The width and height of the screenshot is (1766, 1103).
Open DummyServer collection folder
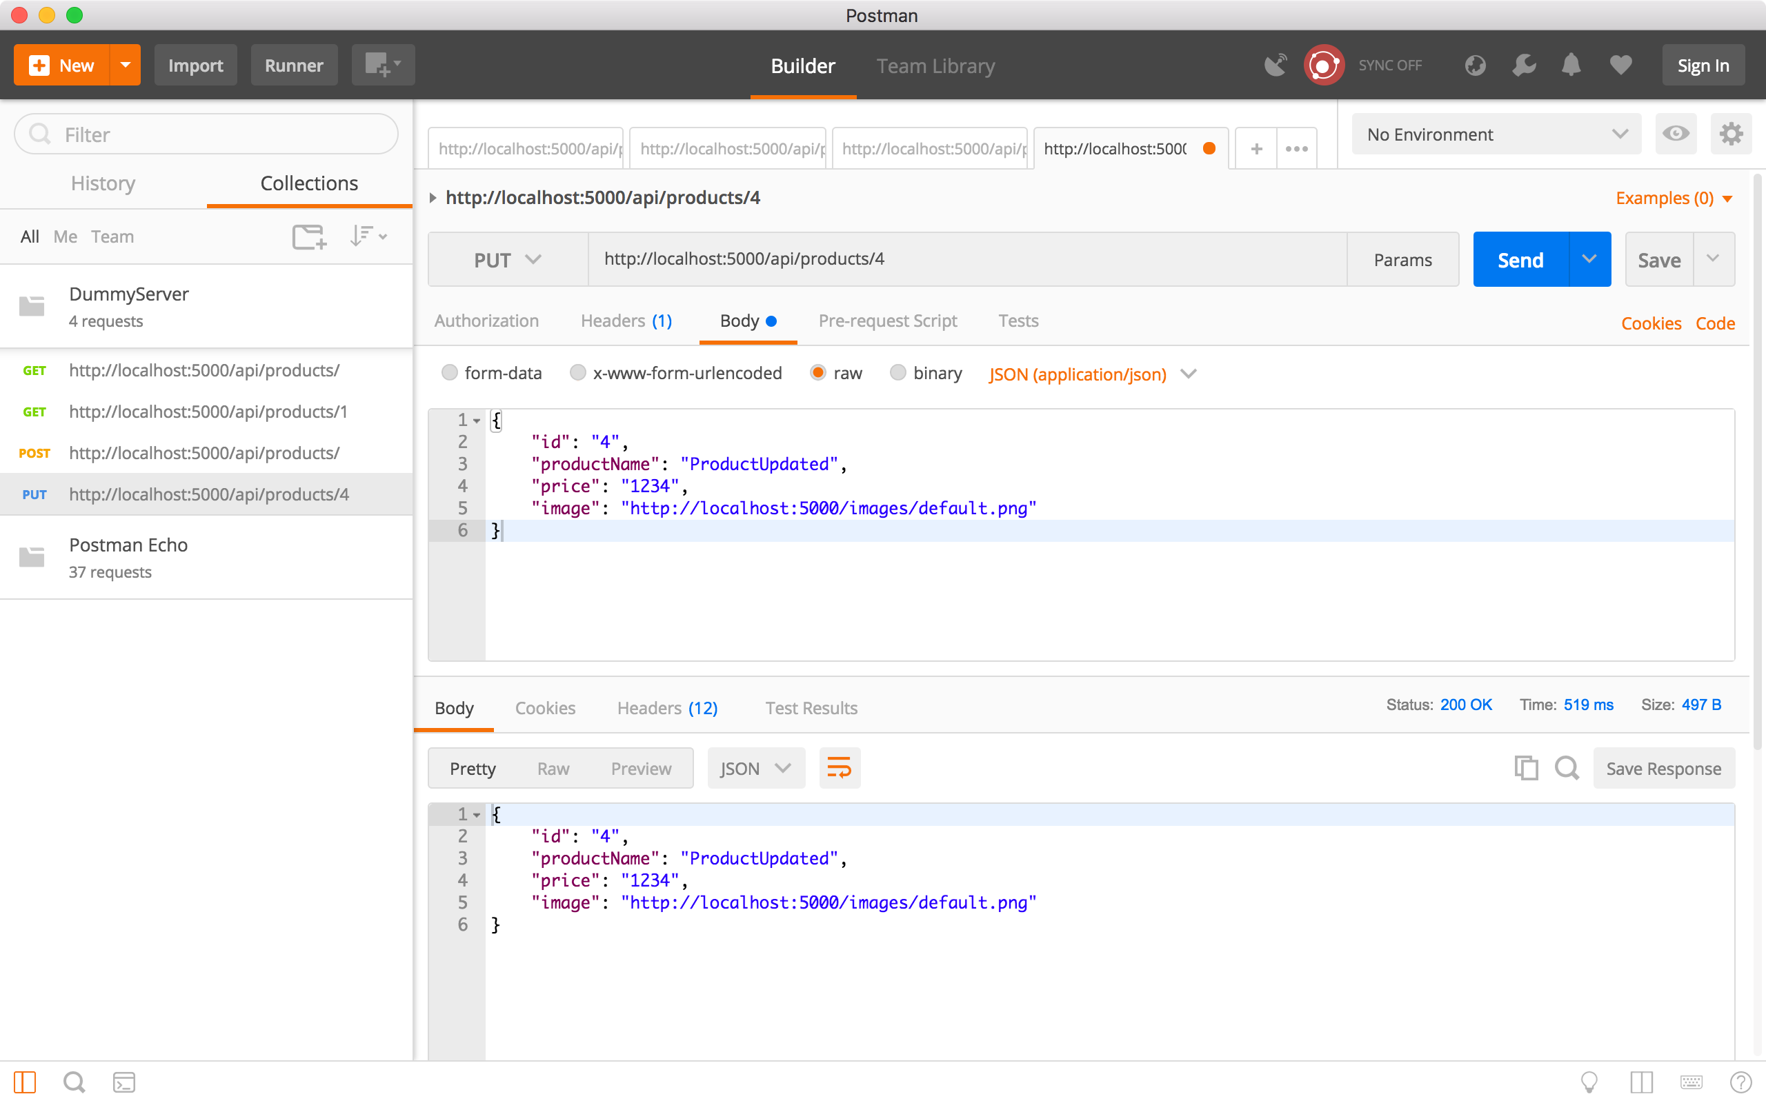pos(206,306)
